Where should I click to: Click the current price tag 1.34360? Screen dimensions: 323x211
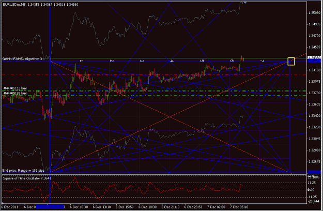[x=314, y=57]
